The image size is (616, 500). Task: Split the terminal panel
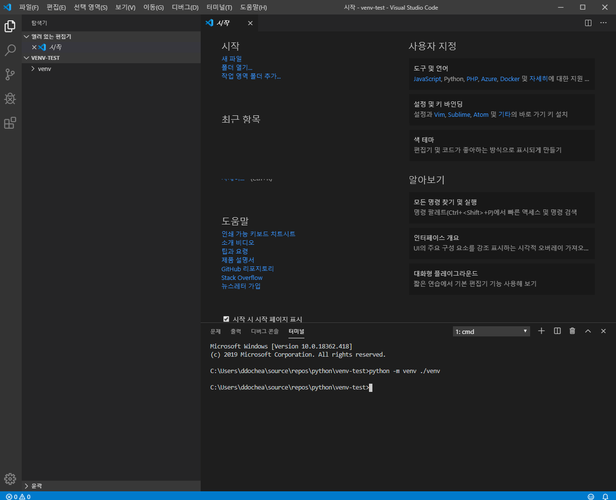[557, 331]
